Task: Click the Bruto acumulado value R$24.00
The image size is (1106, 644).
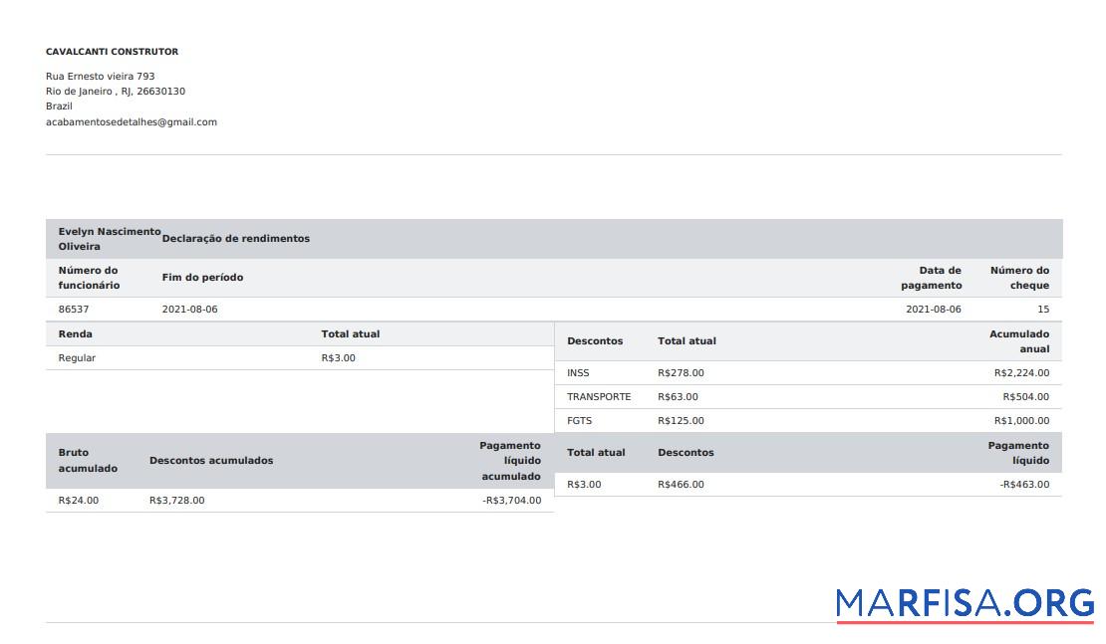Action: click(74, 500)
